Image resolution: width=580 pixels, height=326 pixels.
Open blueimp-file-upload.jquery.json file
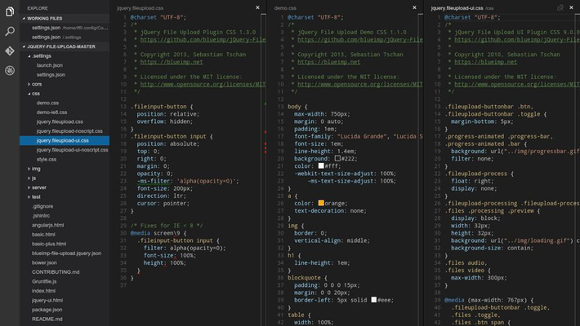(x=67, y=253)
